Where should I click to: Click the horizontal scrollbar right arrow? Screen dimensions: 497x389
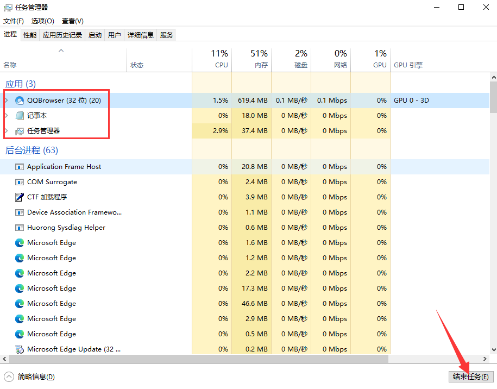pyautogui.click(x=485, y=359)
